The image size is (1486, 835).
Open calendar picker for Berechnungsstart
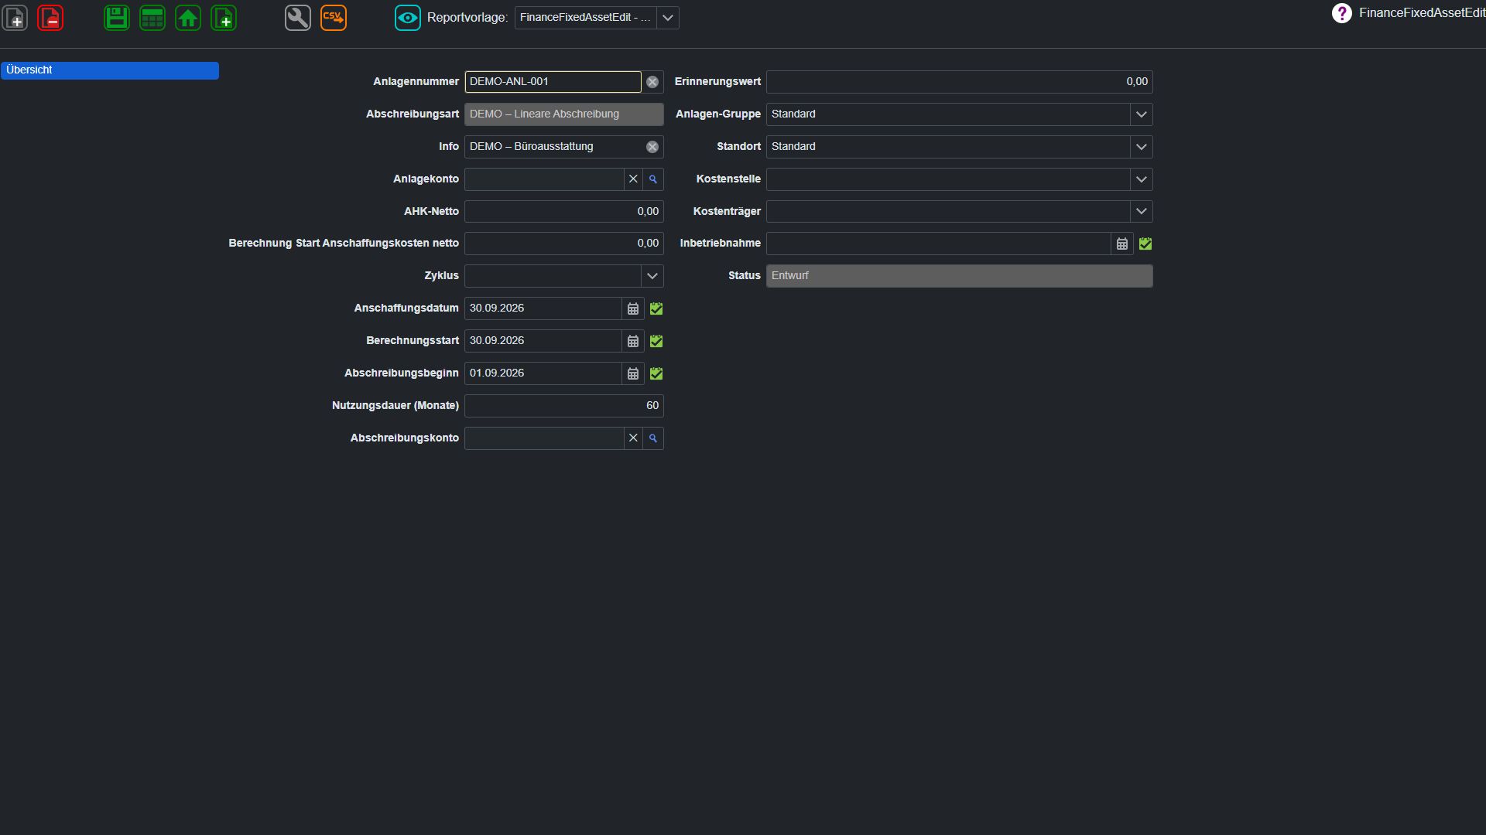point(633,341)
